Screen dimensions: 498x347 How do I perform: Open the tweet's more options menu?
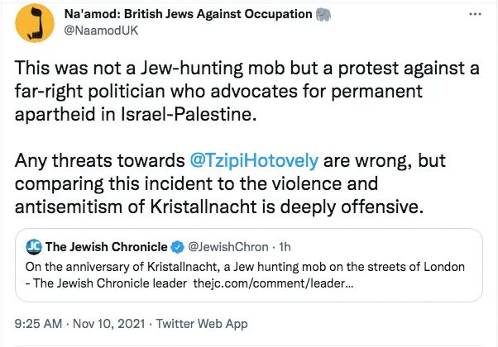(473, 15)
